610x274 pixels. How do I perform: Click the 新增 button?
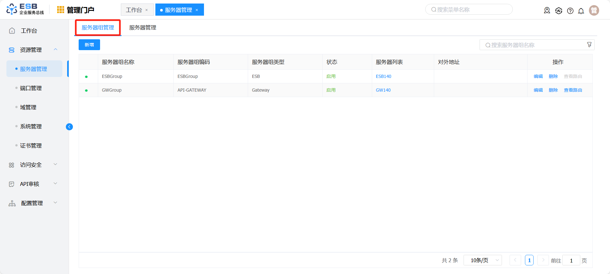pos(89,45)
